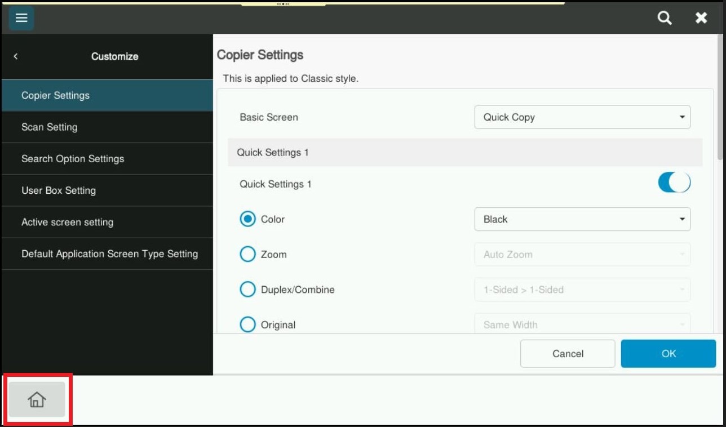The image size is (726, 427).
Task: Open the hamburger menu icon
Action: click(x=21, y=18)
